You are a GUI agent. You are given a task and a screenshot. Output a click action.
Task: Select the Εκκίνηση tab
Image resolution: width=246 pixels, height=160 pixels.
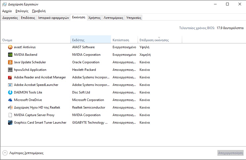coord(79,18)
